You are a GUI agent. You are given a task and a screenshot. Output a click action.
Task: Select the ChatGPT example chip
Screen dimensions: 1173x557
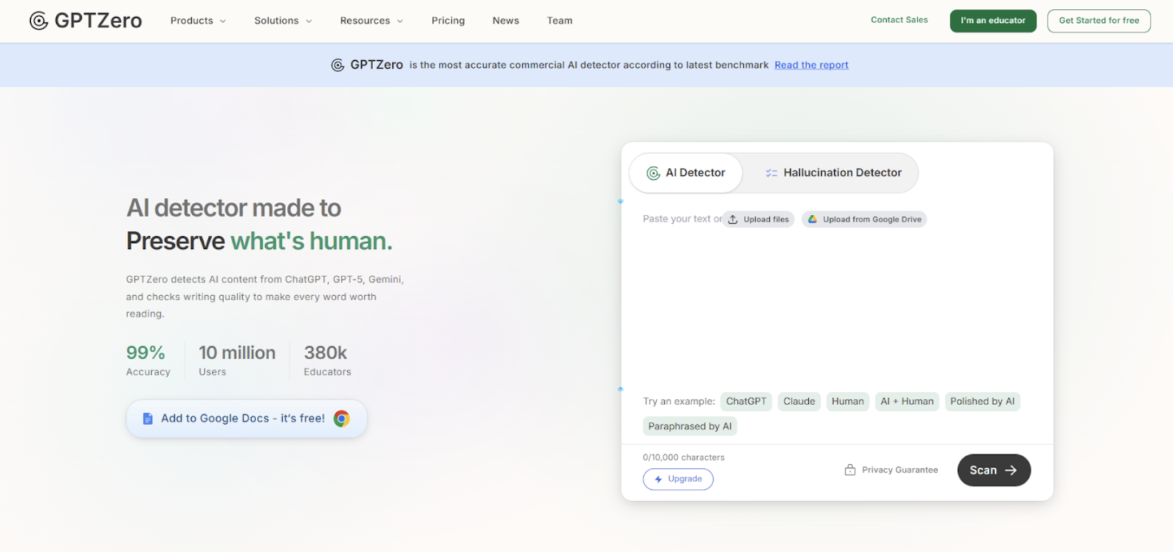745,402
